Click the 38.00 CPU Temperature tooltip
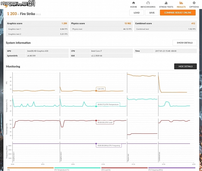This screenshot has height=171, width=202. click(x=108, y=105)
